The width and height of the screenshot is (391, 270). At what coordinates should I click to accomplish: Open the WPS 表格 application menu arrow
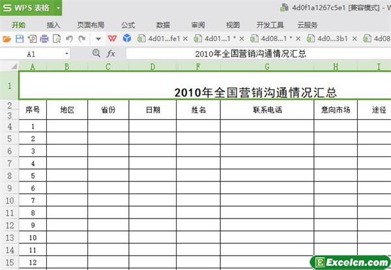coord(59,8)
